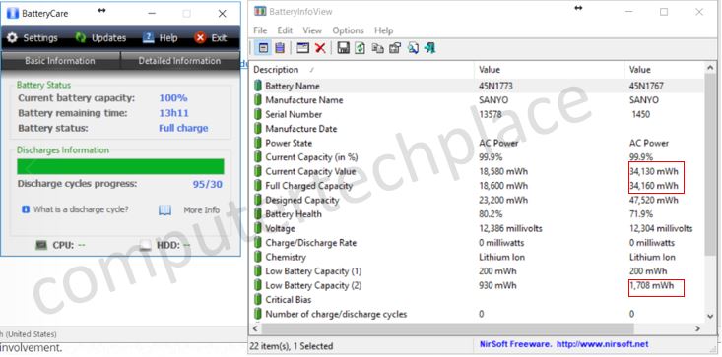Open the Help menu in BatteryInfoView
This screenshot has height=357, width=722.
[x=383, y=30]
